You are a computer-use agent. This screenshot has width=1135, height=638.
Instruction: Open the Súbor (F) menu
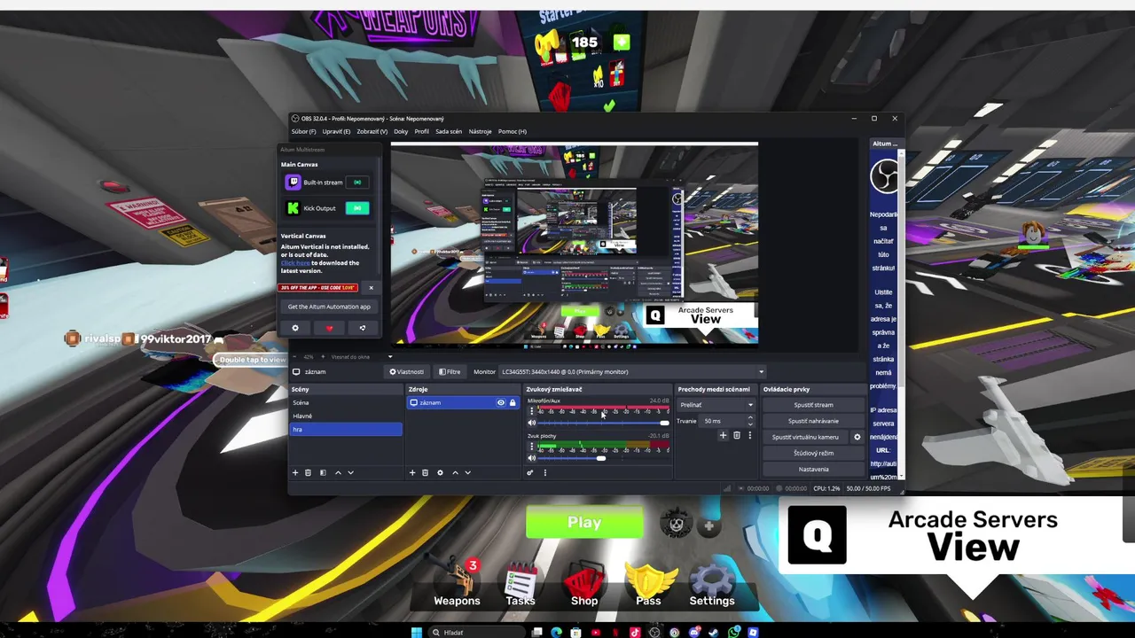click(x=303, y=131)
